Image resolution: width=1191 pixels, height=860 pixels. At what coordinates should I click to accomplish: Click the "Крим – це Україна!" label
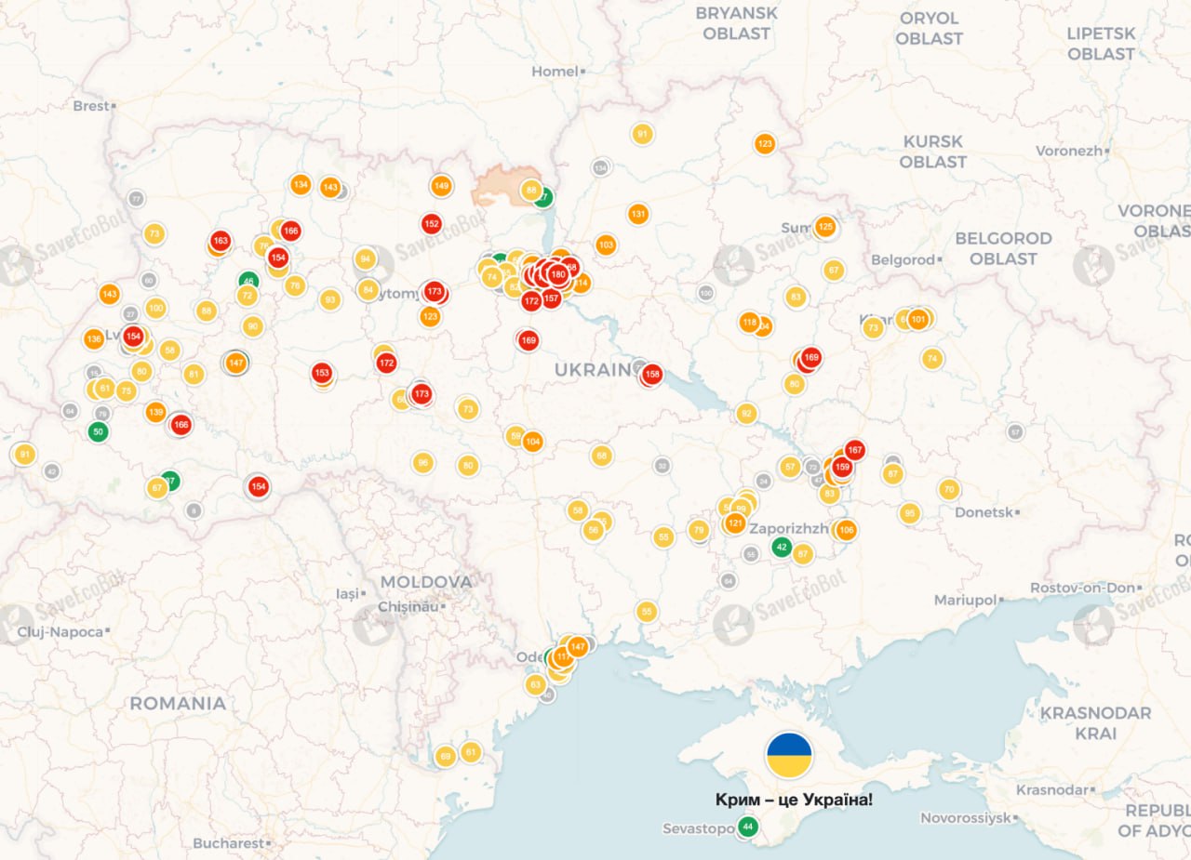pyautogui.click(x=794, y=800)
